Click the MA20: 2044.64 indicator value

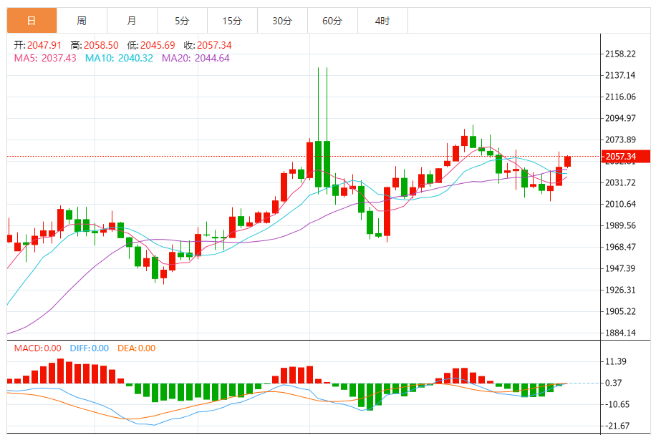[x=196, y=58]
